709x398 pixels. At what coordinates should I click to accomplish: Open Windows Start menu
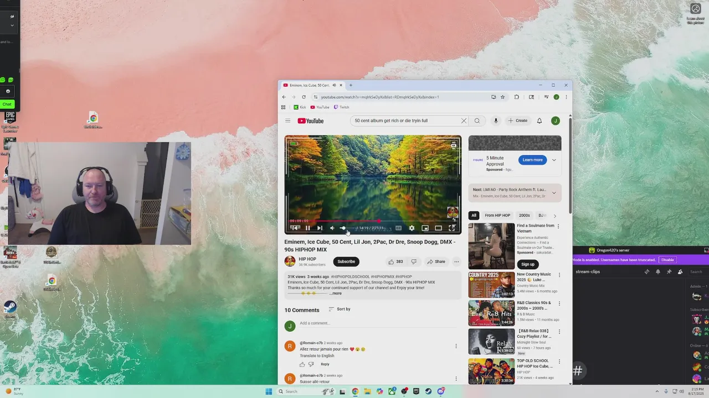point(269,391)
